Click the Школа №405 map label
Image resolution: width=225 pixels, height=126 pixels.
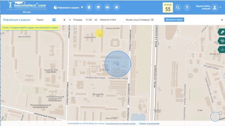point(111,118)
